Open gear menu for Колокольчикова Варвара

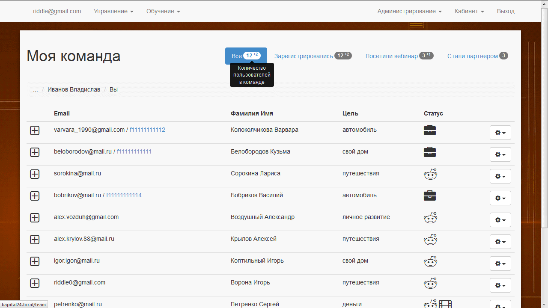point(500,133)
